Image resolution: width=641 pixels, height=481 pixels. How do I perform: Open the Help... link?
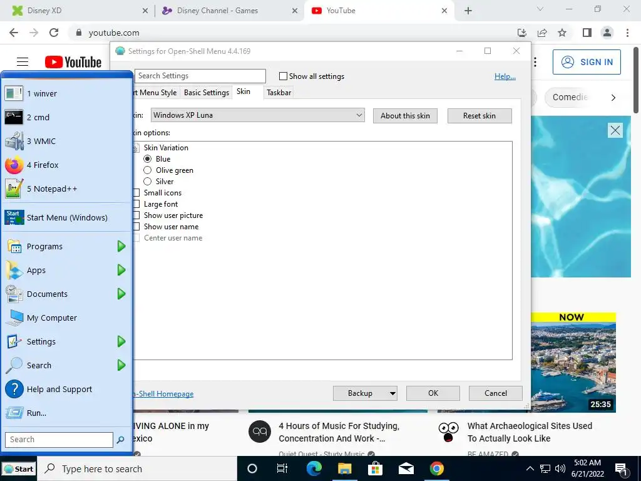[x=505, y=76]
